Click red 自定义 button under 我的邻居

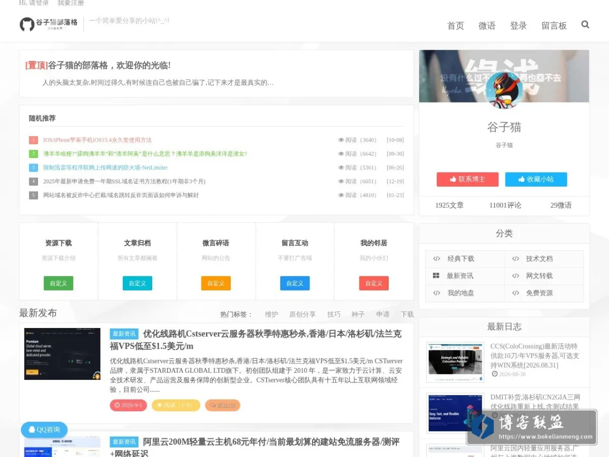click(374, 283)
